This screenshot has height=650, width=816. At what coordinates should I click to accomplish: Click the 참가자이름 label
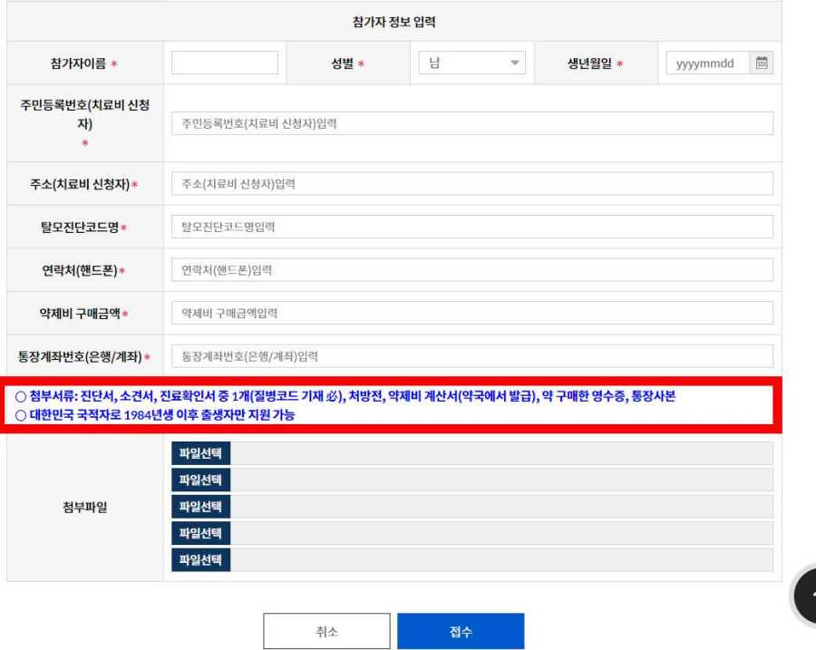(x=78, y=63)
